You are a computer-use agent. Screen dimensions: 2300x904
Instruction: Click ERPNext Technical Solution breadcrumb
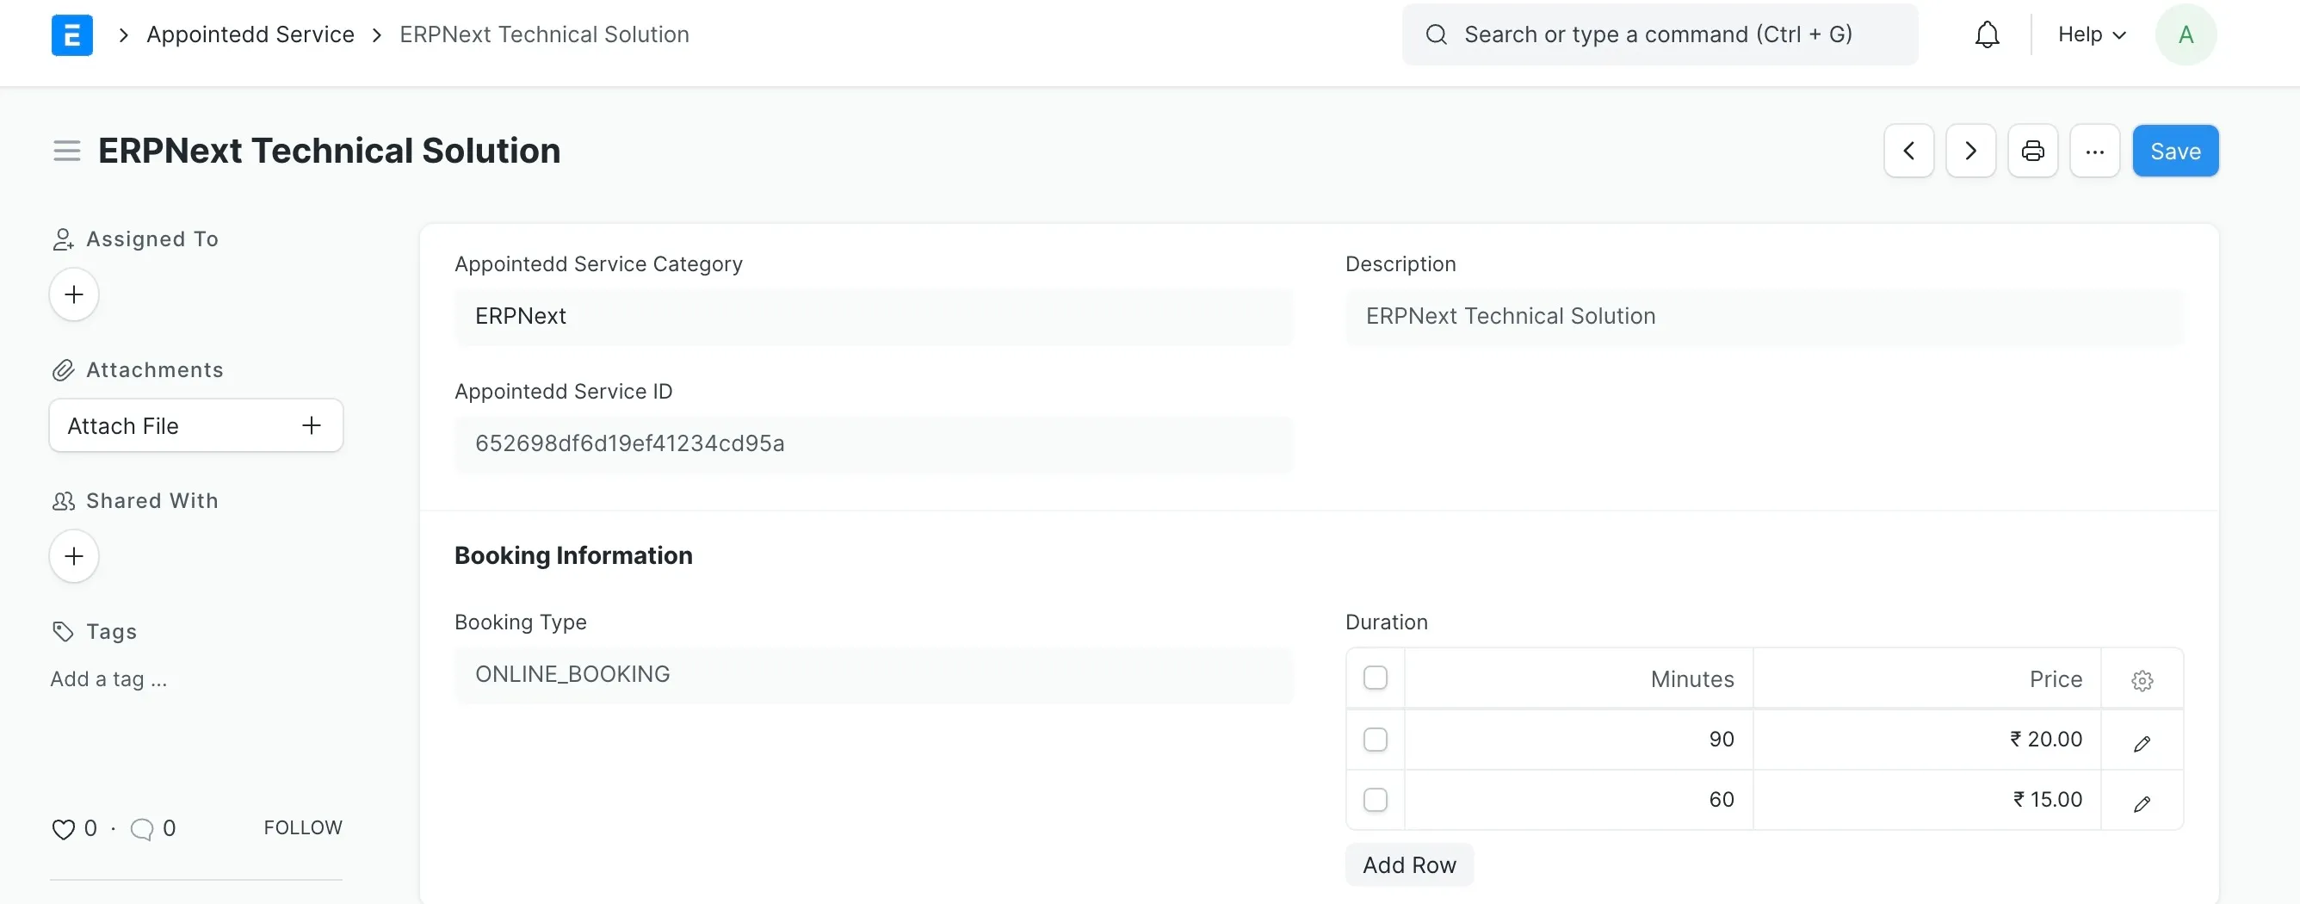pos(544,34)
